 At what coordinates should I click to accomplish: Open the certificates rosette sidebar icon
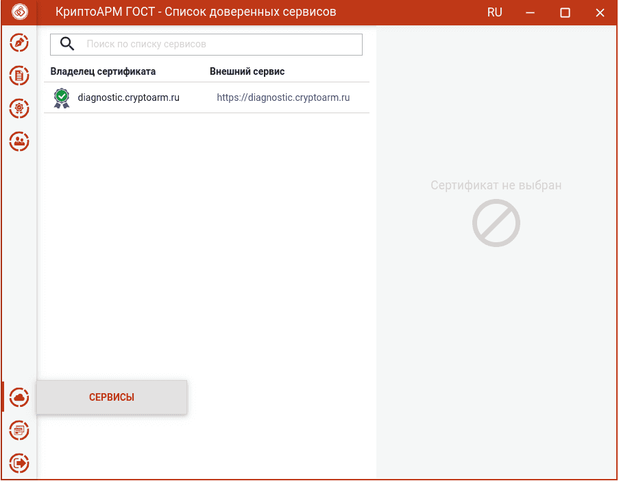tap(19, 108)
